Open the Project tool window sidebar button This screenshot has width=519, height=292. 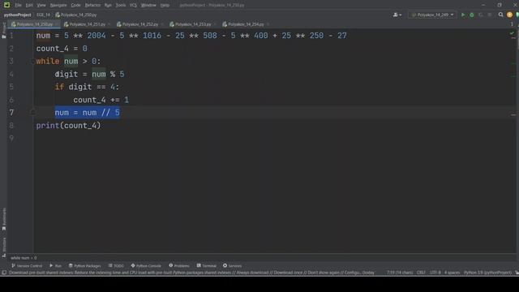click(3, 30)
